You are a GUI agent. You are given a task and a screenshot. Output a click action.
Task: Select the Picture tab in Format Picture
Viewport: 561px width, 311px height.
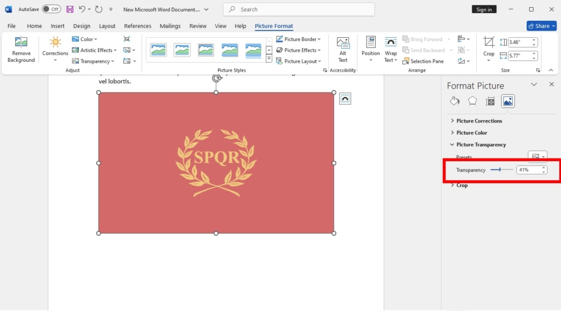point(508,101)
